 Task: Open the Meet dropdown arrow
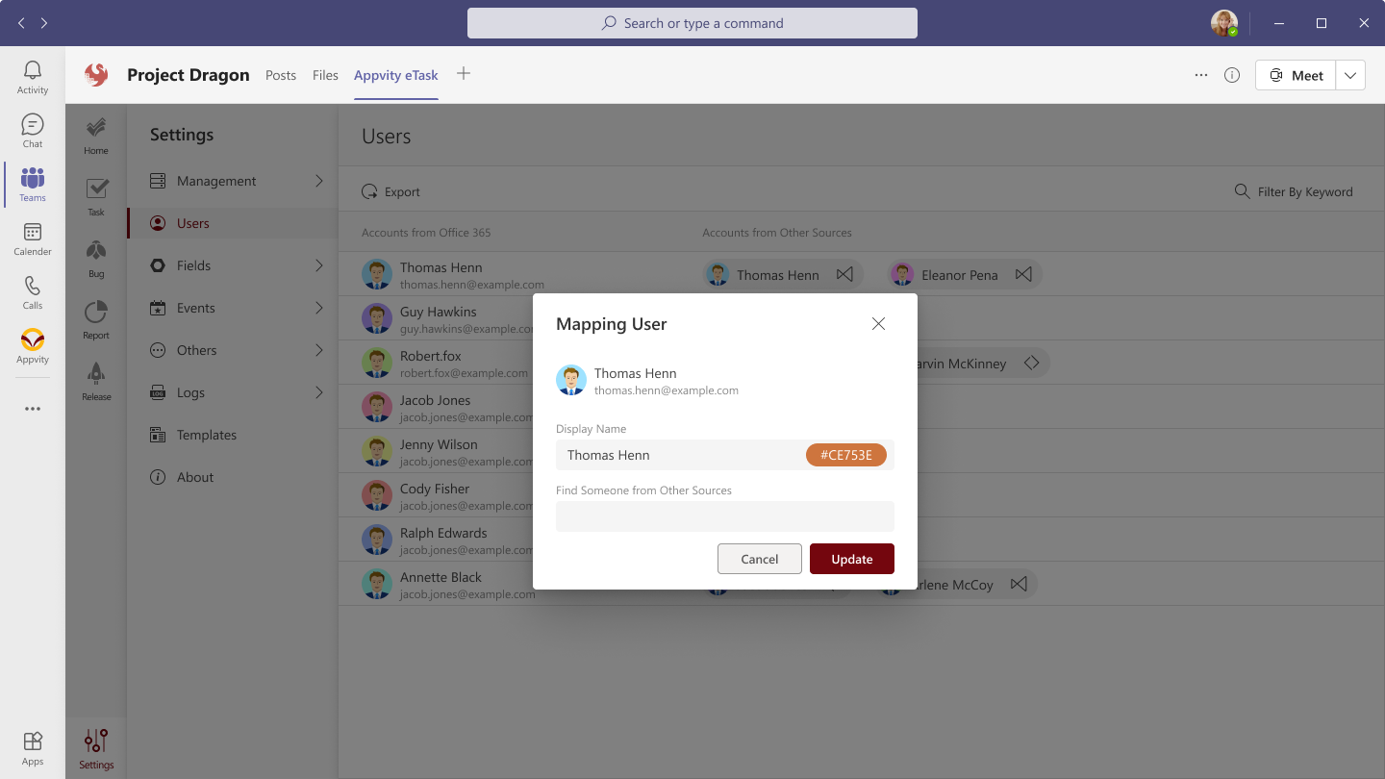(x=1350, y=75)
